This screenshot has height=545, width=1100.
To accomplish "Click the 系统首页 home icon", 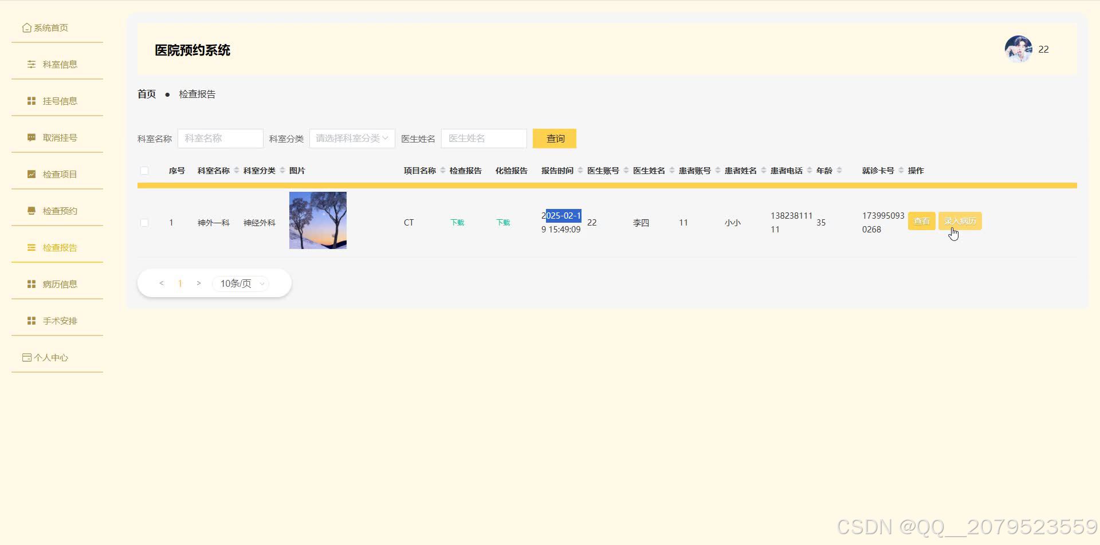I will [x=27, y=27].
